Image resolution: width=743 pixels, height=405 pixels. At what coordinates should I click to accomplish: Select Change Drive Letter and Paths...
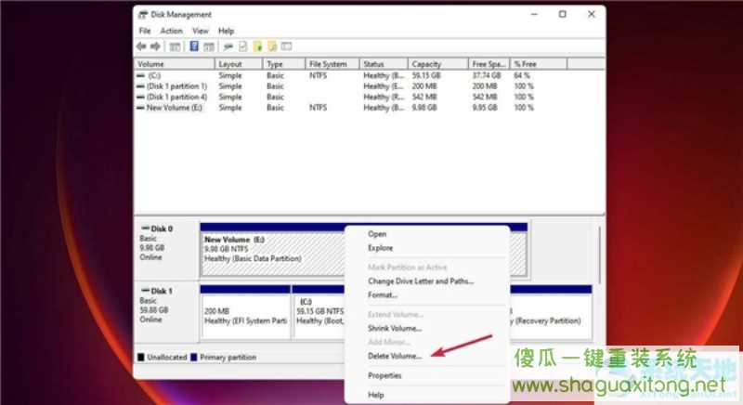421,281
